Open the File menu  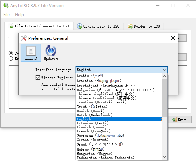[7, 15]
